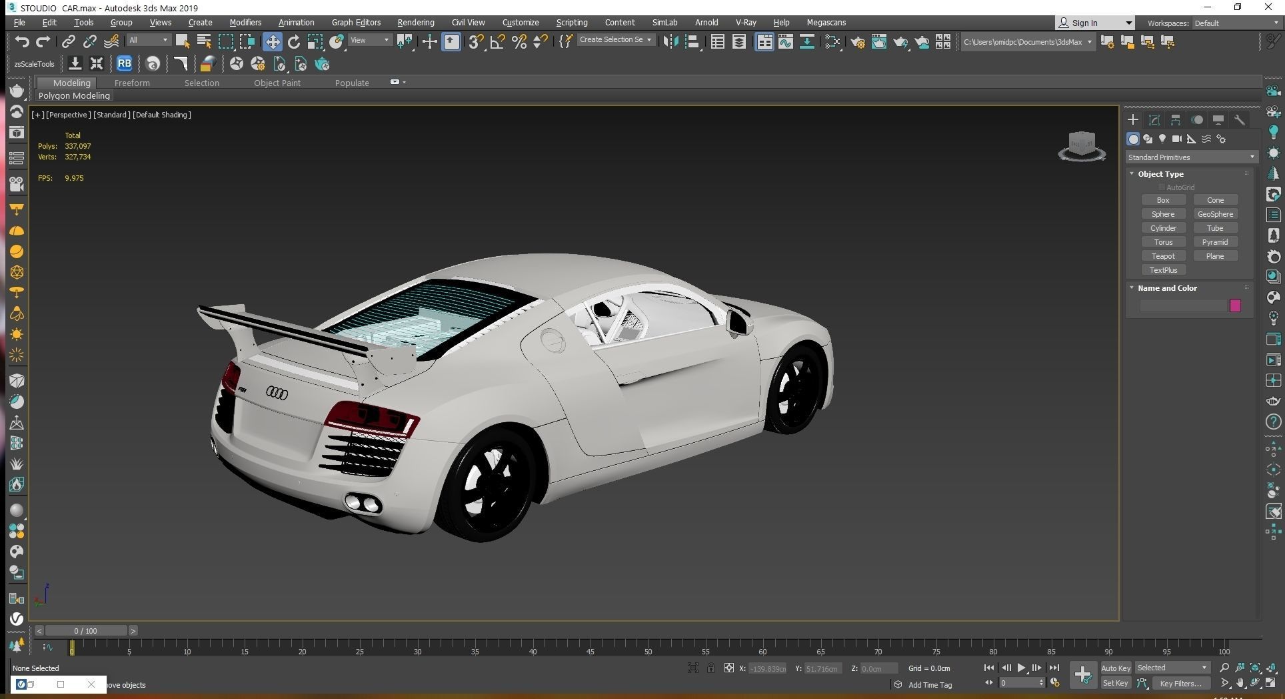
Task: Click the Play Animation button
Action: [1021, 668]
